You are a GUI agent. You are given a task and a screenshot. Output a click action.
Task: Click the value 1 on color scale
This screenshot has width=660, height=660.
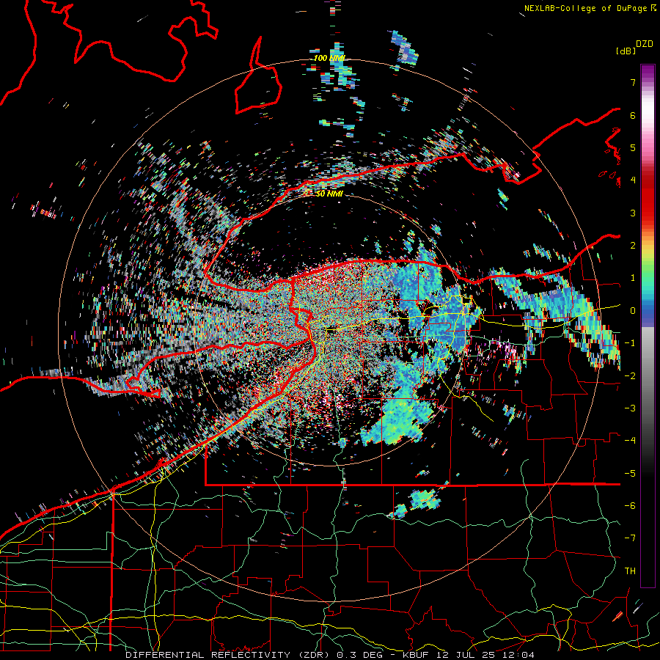pyautogui.click(x=633, y=278)
